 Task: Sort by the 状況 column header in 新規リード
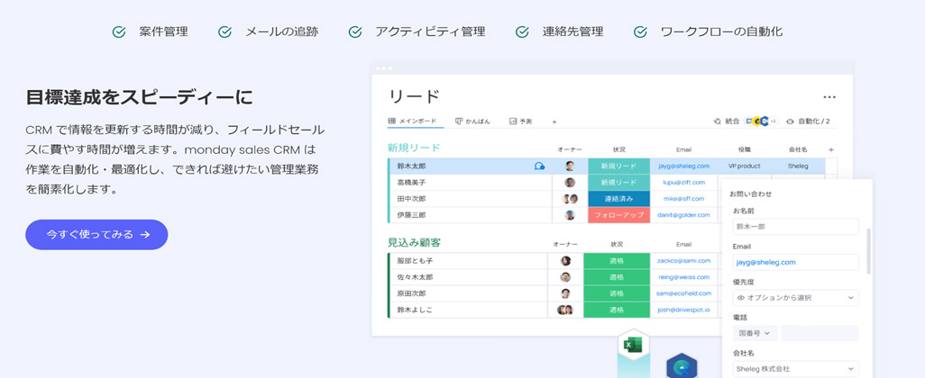click(x=618, y=149)
